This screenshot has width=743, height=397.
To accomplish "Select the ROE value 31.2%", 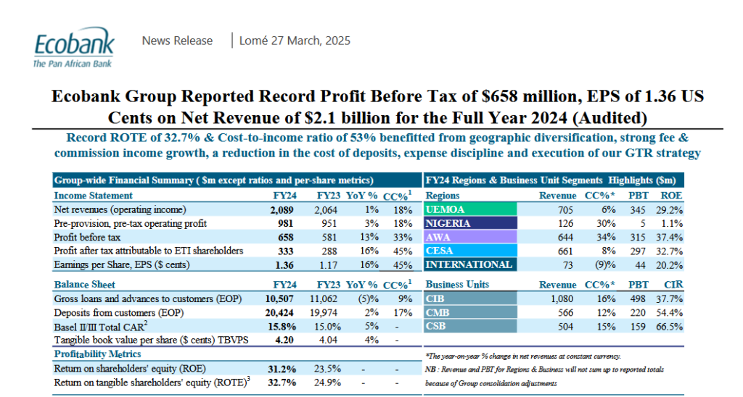I will [x=282, y=369].
